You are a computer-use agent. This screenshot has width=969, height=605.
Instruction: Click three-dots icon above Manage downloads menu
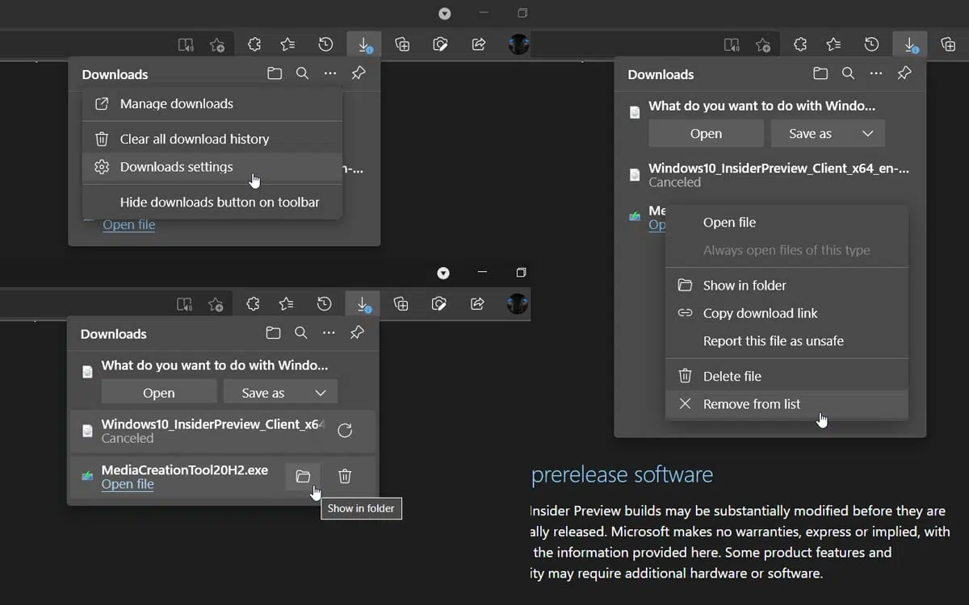tap(330, 73)
